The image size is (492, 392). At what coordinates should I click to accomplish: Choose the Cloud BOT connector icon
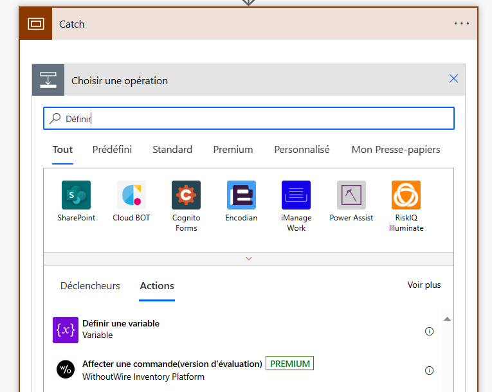[x=131, y=195]
